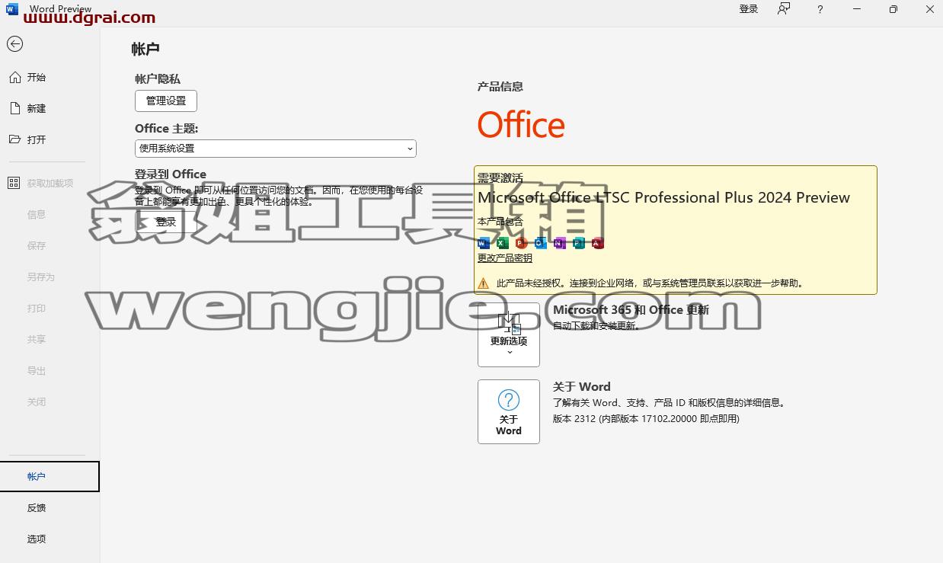Click the OneNote icon in product list
The image size is (943, 563).
(x=560, y=243)
